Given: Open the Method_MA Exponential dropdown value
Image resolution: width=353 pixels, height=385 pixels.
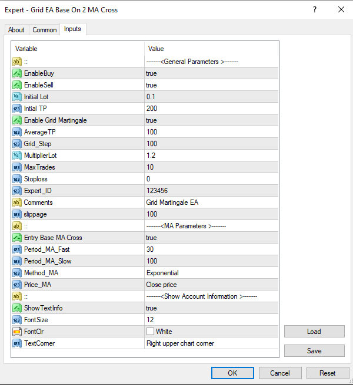Looking at the screenshot, I should pos(211,273).
